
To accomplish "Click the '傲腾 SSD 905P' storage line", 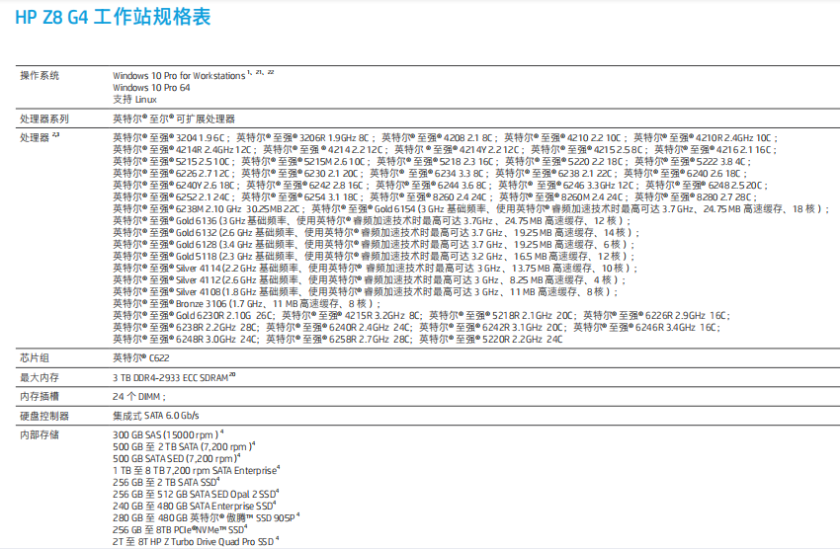I will point(207,517).
